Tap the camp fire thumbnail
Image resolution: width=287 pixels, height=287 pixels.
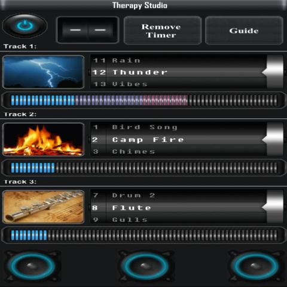[x=43, y=139]
